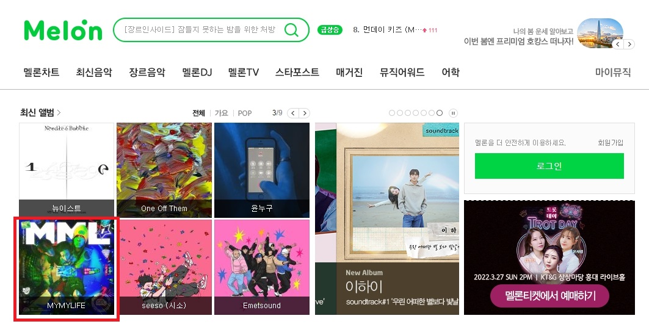
Task: Click the Melon logo
Action: pos(63,30)
